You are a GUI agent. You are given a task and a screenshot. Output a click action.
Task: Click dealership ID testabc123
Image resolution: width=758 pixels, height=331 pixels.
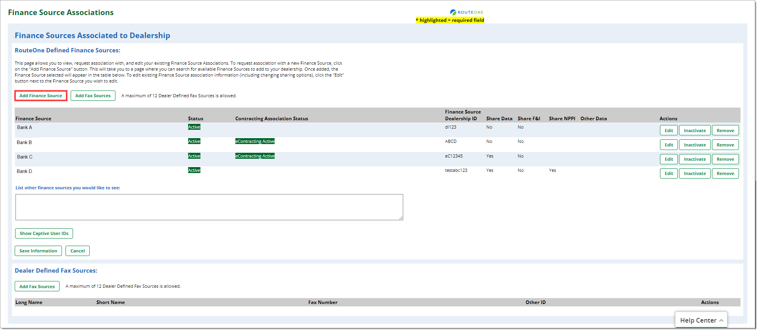456,170
